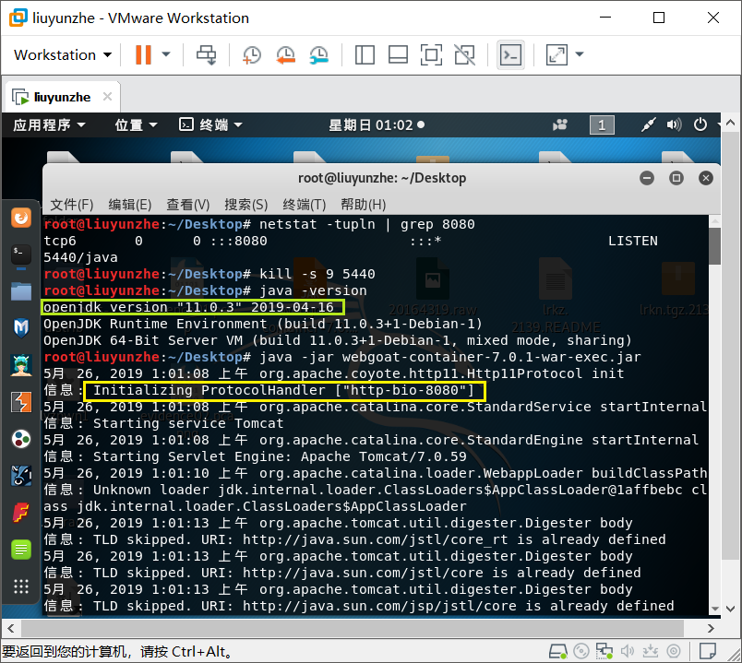Open the green notes app in dock

(x=21, y=550)
